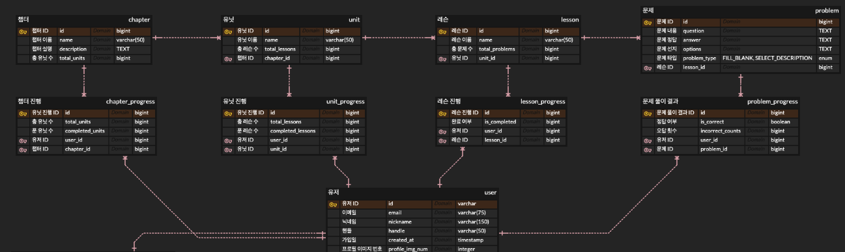The width and height of the screenshot is (845, 252).
Task: Click the 'nickname' column in user table
Action: pos(399,222)
